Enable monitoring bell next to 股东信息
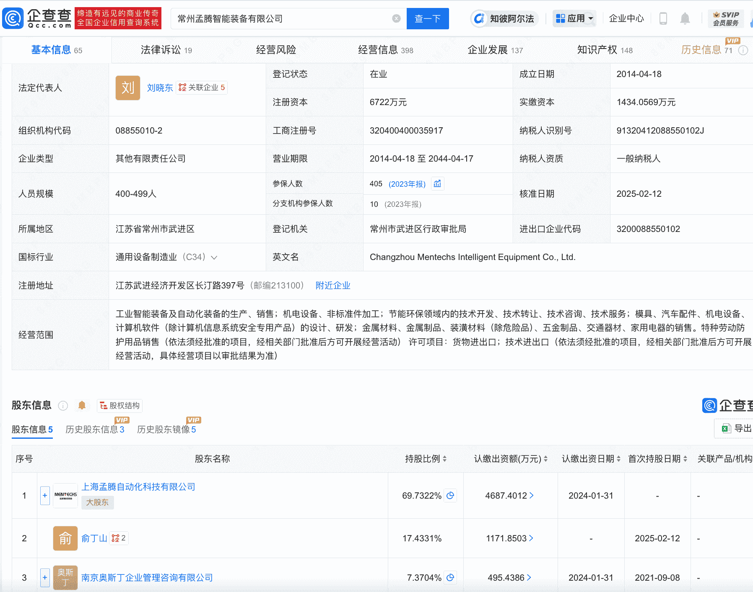The image size is (753, 592). (x=82, y=405)
